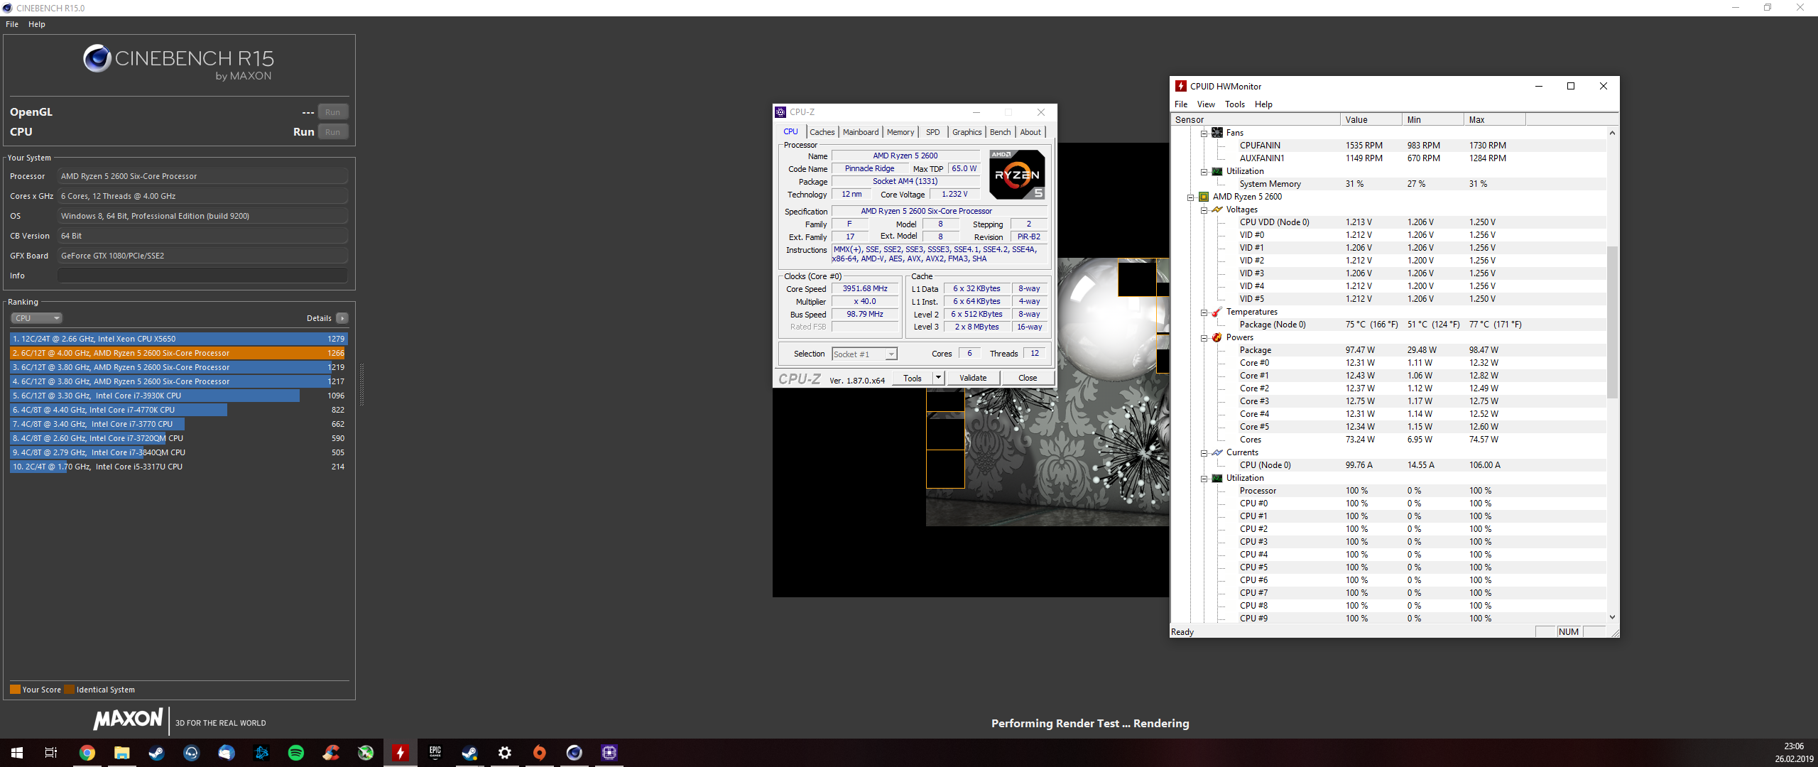Viewport: 1818px width, 767px height.
Task: Open Battle.net from the taskbar
Action: (261, 753)
